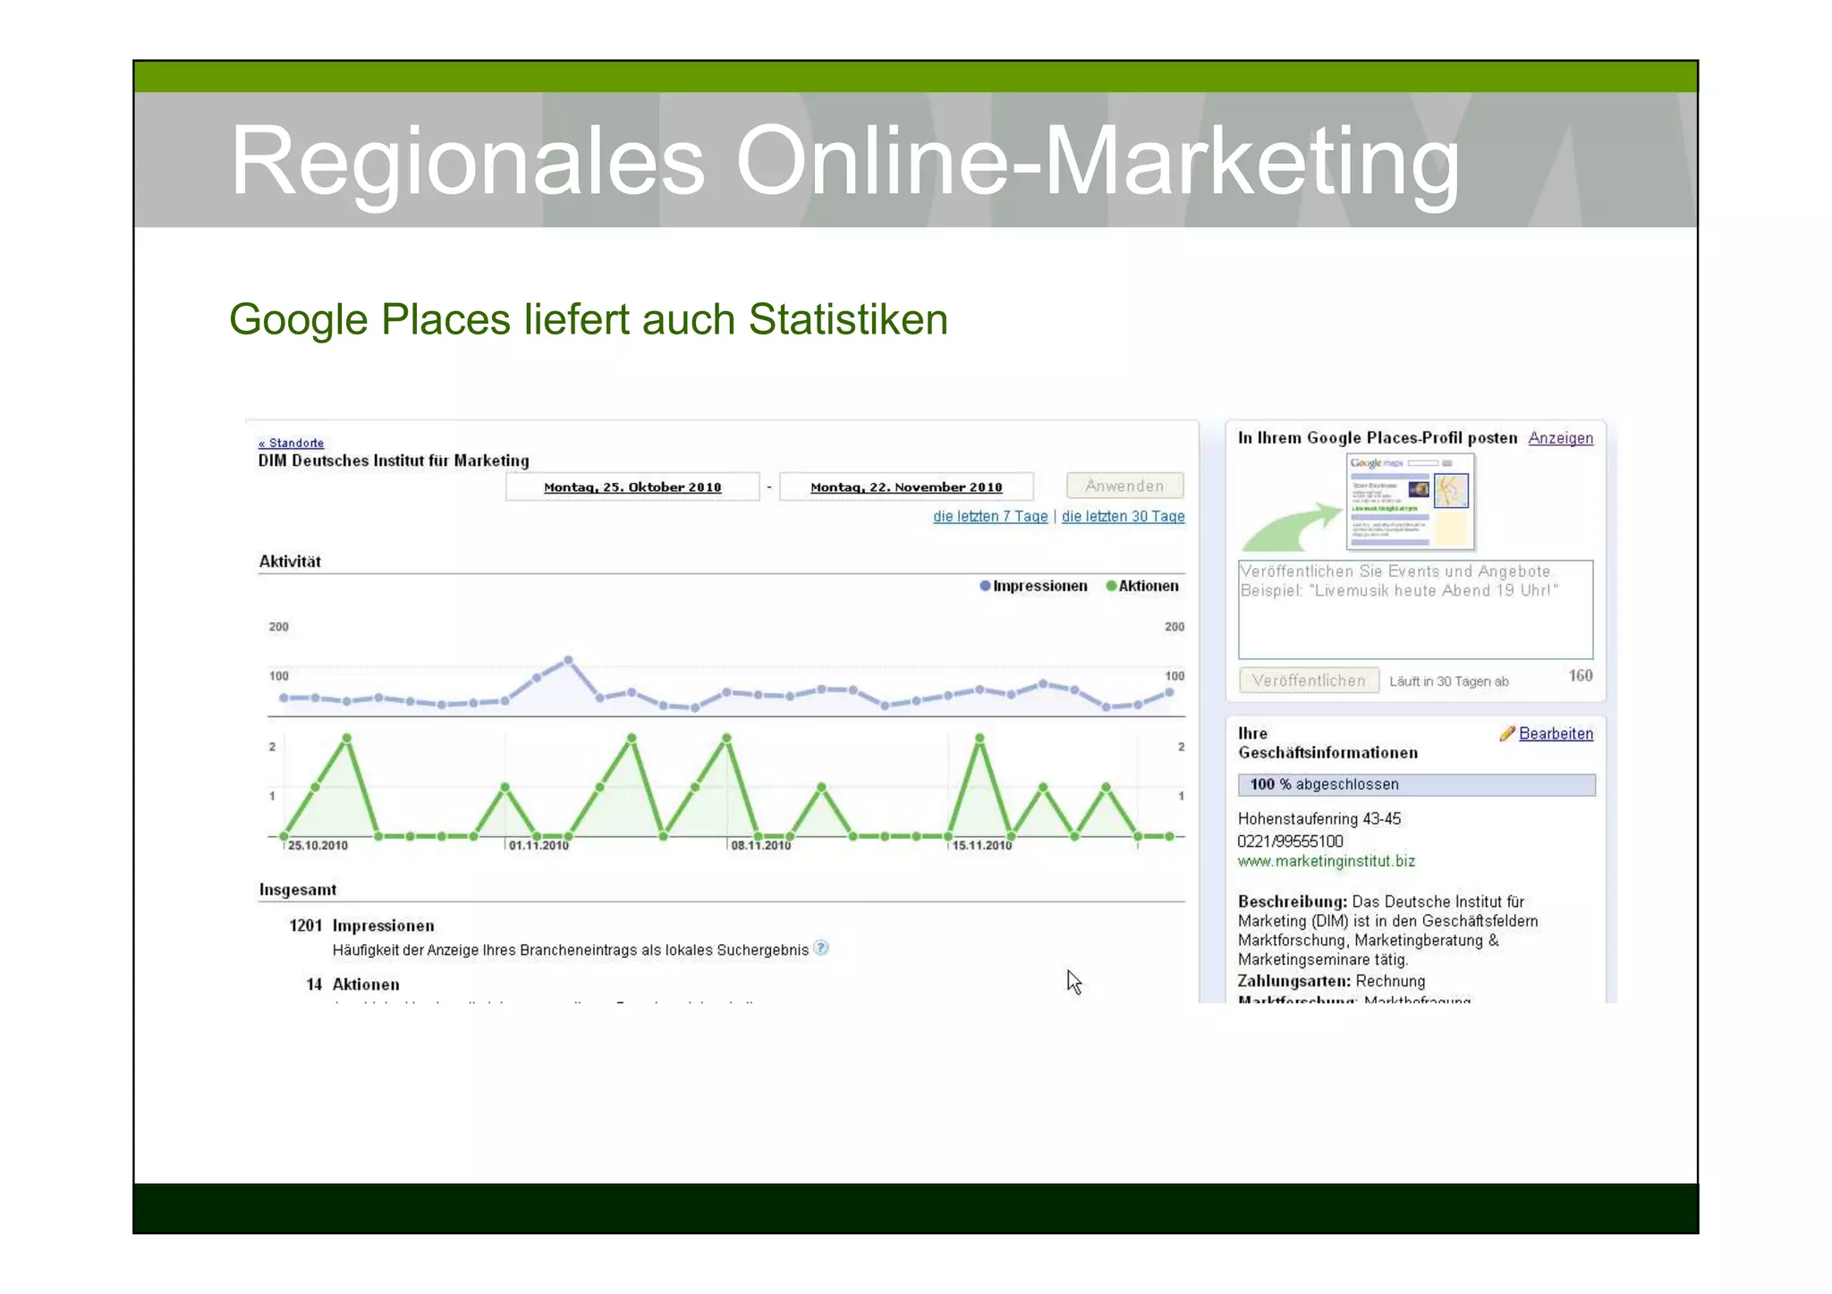Click the '14 Aktionen' total text
This screenshot has height=1294, width=1832.
[352, 984]
